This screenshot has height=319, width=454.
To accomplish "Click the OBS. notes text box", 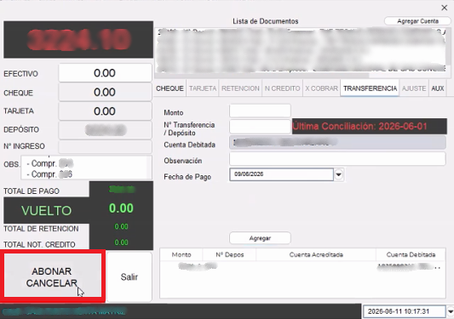I will (86, 168).
